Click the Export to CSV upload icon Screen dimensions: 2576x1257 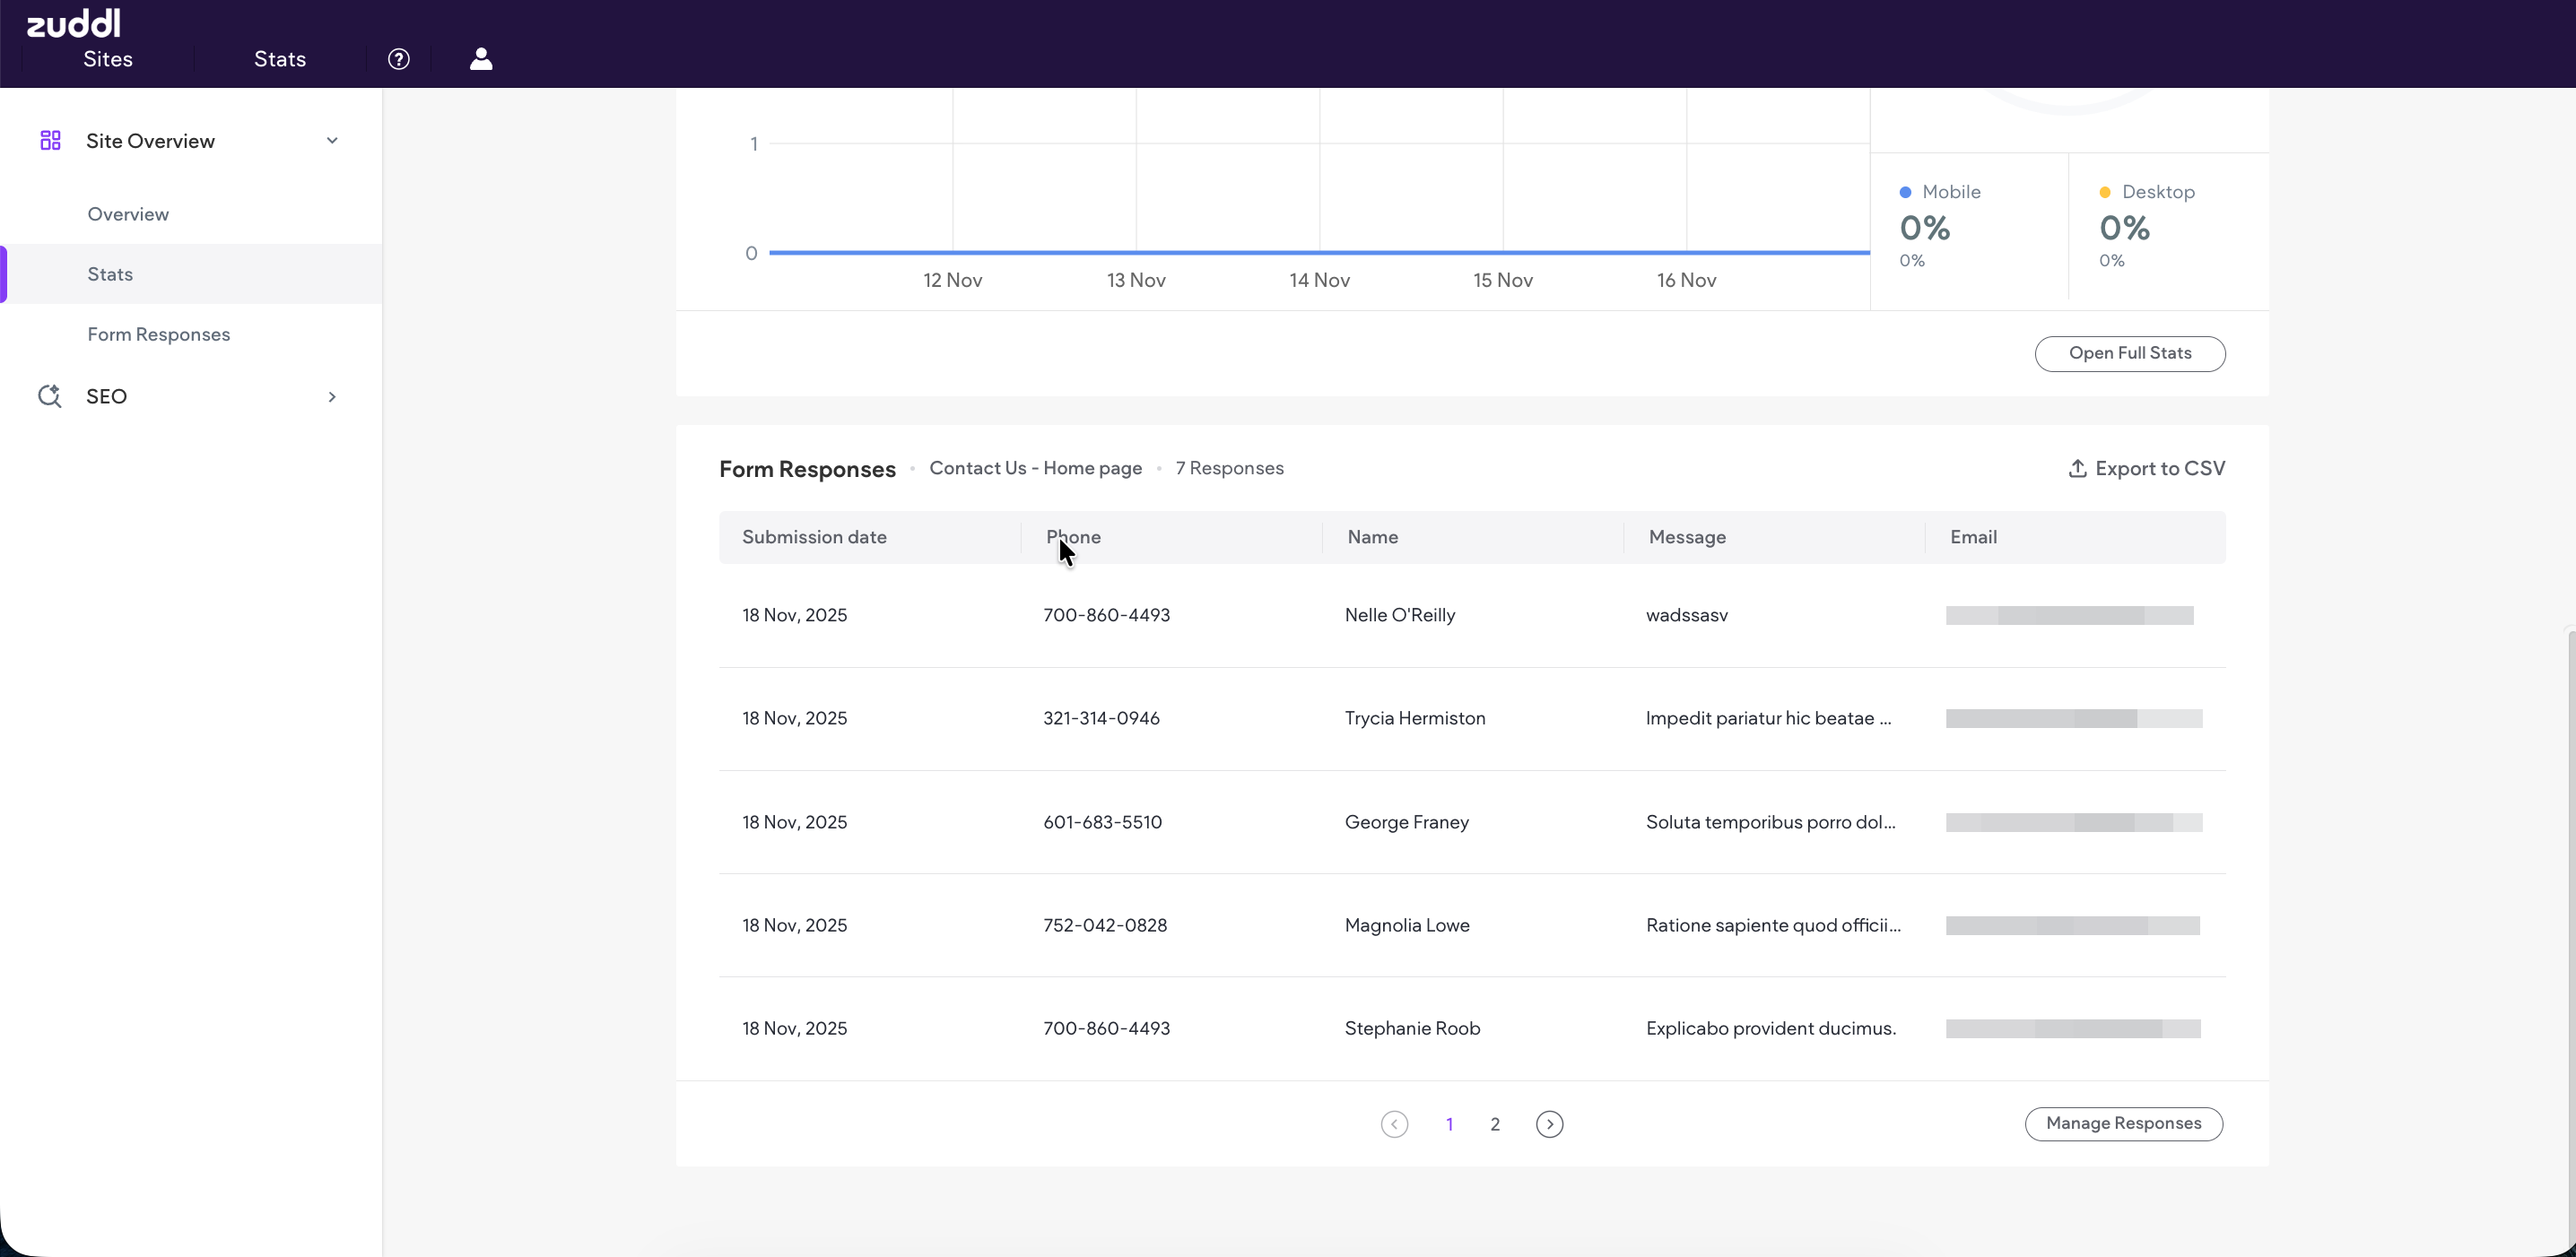(x=2077, y=469)
